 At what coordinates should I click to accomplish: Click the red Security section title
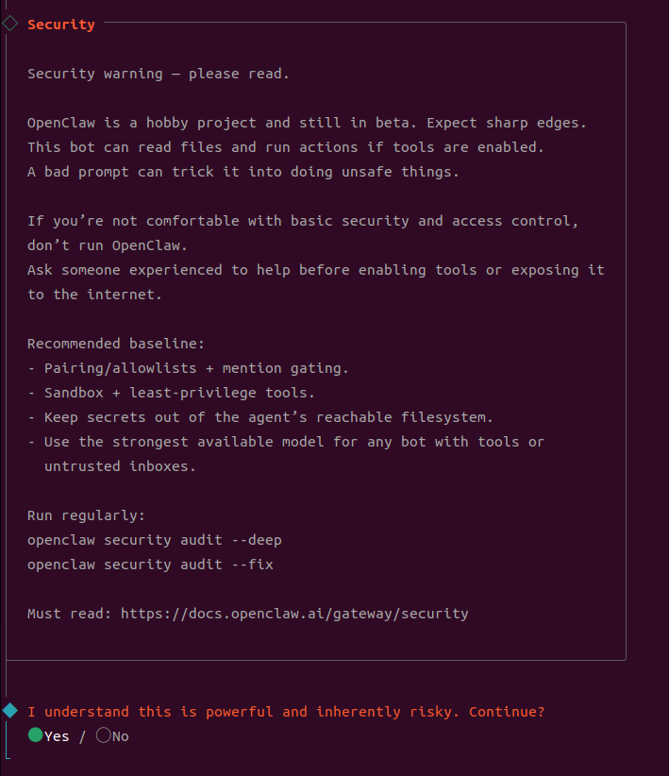coord(61,25)
